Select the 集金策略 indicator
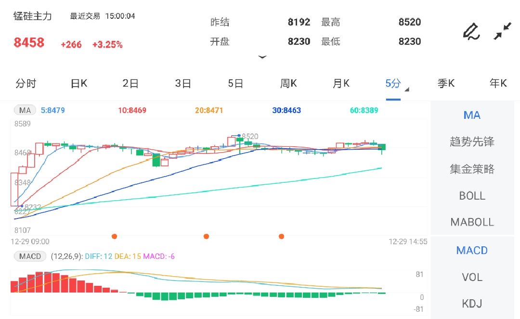 [472, 169]
